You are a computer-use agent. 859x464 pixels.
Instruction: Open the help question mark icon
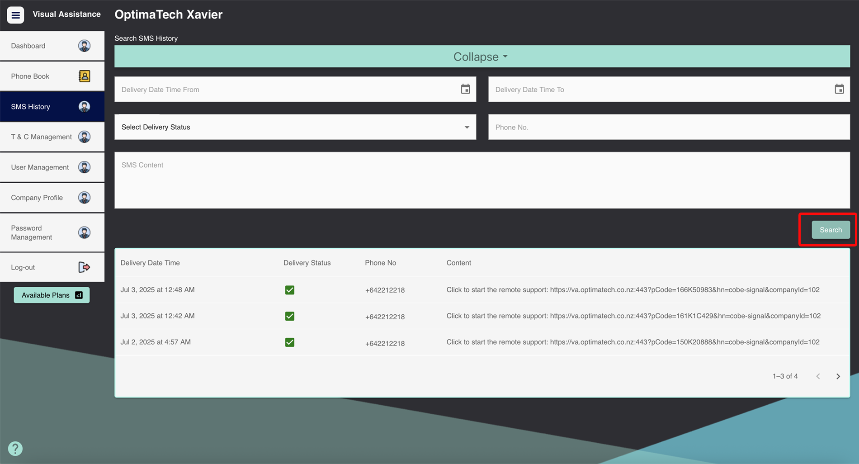15,449
